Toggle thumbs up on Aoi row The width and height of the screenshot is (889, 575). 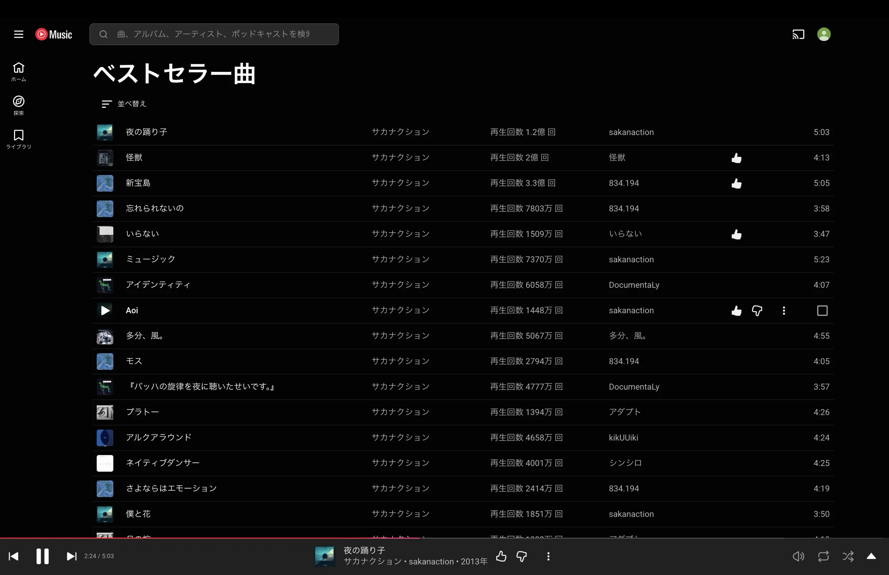pos(736,310)
